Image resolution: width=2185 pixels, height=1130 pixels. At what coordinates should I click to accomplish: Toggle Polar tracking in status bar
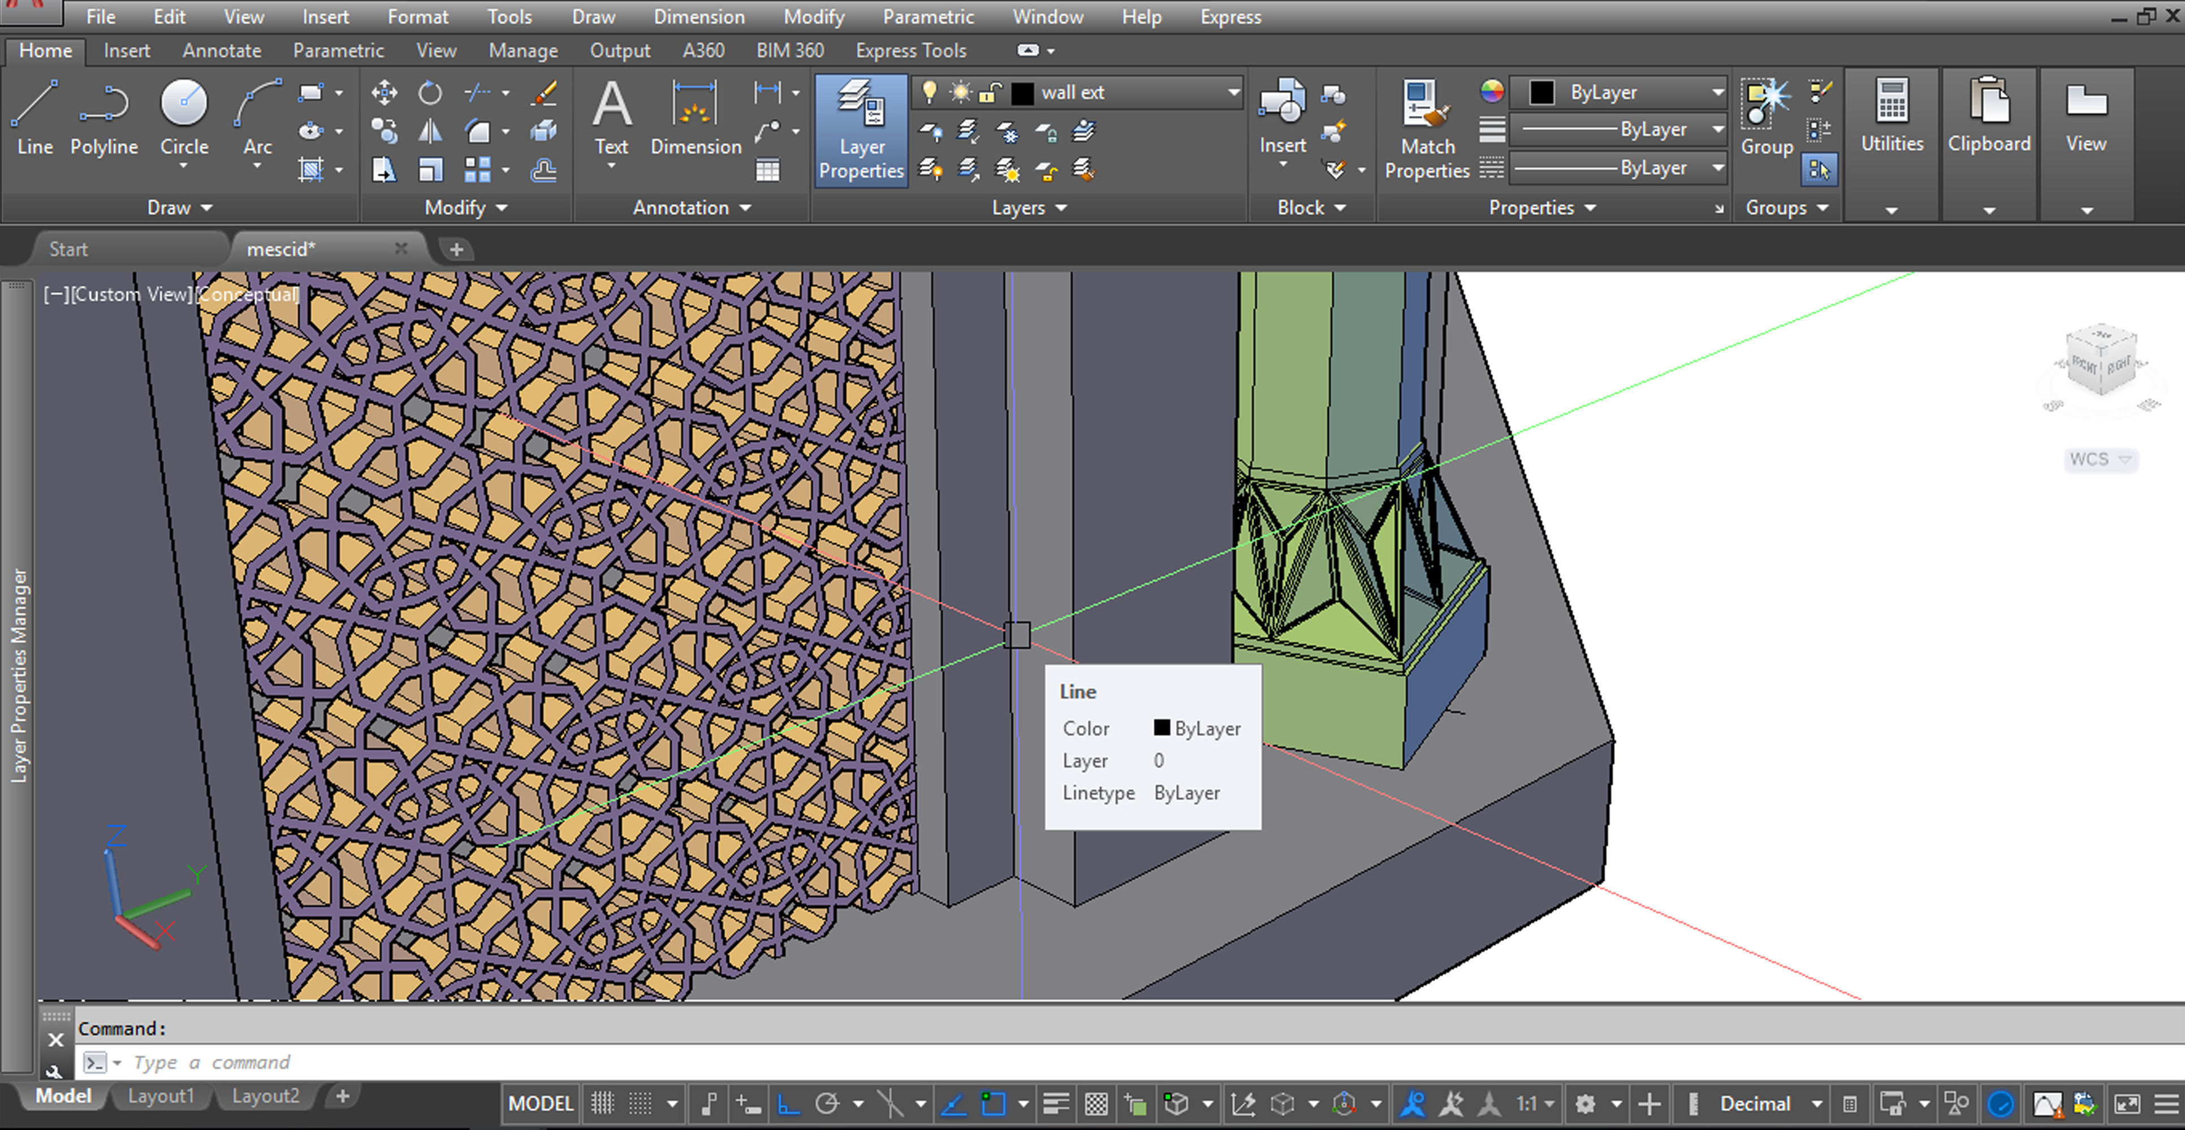(x=827, y=1104)
